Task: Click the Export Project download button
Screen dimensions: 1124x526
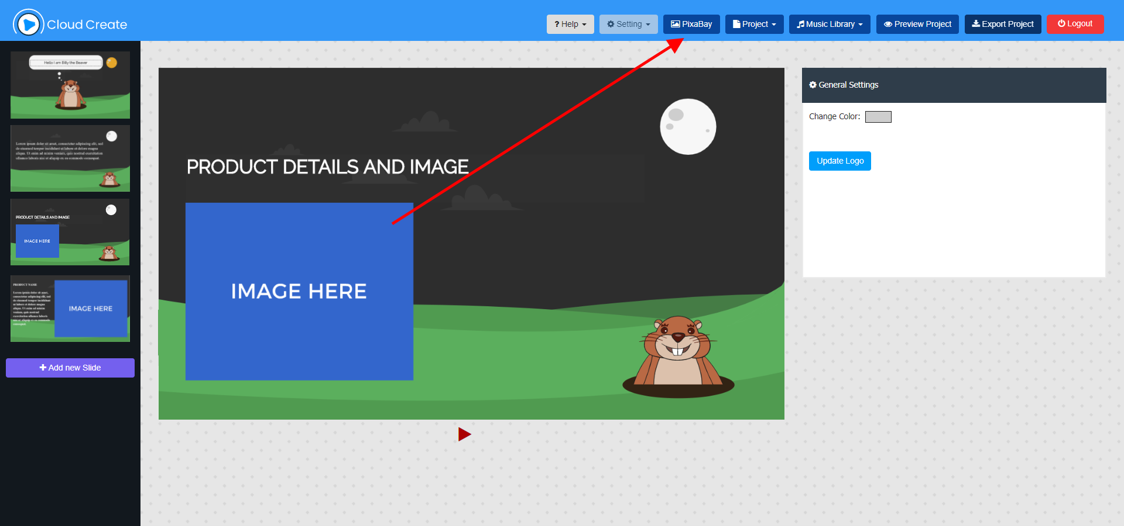Action: point(1002,24)
